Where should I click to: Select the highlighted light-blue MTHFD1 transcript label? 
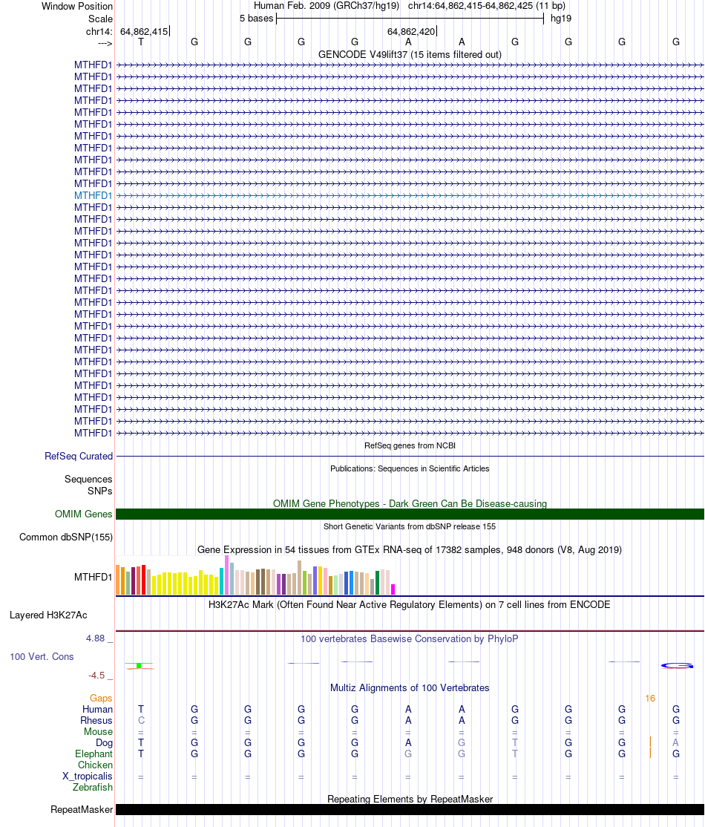pyautogui.click(x=93, y=195)
